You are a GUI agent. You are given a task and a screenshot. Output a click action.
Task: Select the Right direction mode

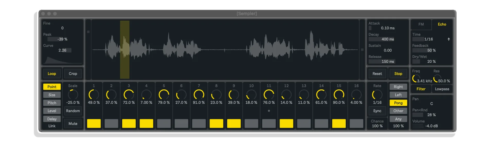(398, 87)
